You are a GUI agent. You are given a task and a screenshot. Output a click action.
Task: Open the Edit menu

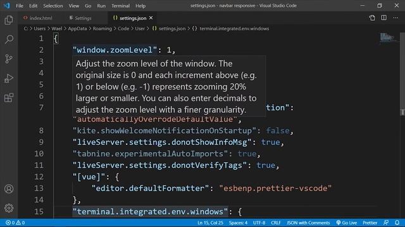(33, 6)
